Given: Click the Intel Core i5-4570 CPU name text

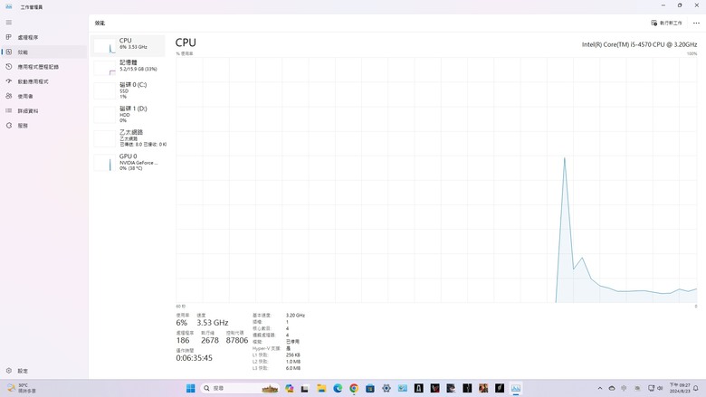Looking at the screenshot, I should click(639, 44).
